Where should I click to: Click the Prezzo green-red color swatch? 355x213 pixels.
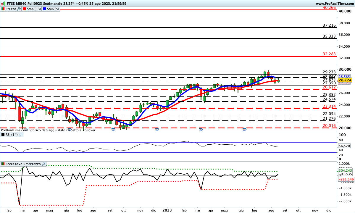click(3, 9)
